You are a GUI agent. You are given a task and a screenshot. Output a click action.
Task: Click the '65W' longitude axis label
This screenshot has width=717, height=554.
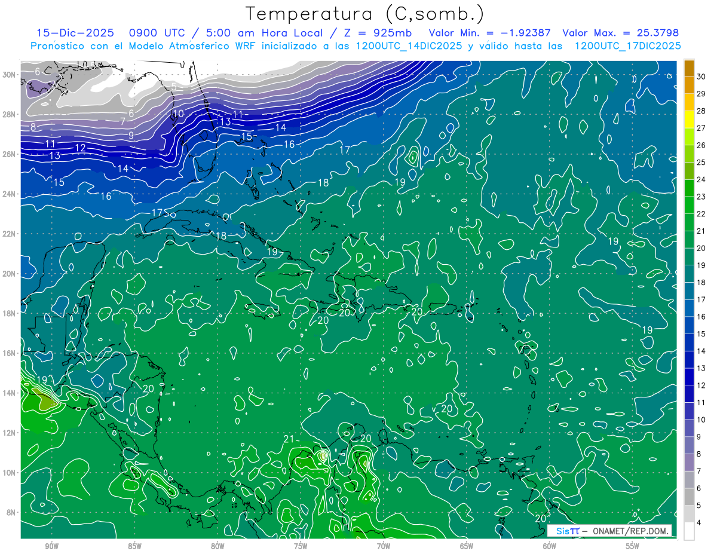pyautogui.click(x=467, y=547)
